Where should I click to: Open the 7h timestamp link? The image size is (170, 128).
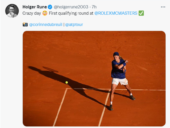pos(94,7)
